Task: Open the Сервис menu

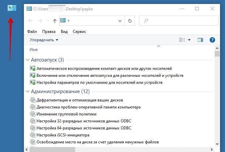Action: point(79,32)
